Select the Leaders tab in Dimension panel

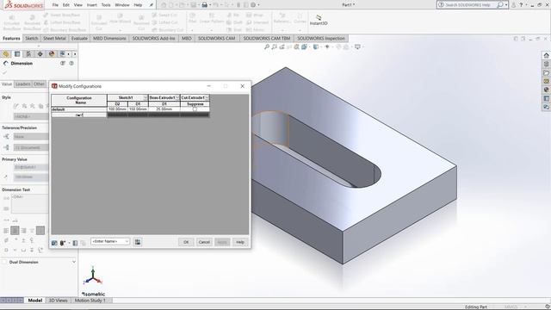coord(23,84)
